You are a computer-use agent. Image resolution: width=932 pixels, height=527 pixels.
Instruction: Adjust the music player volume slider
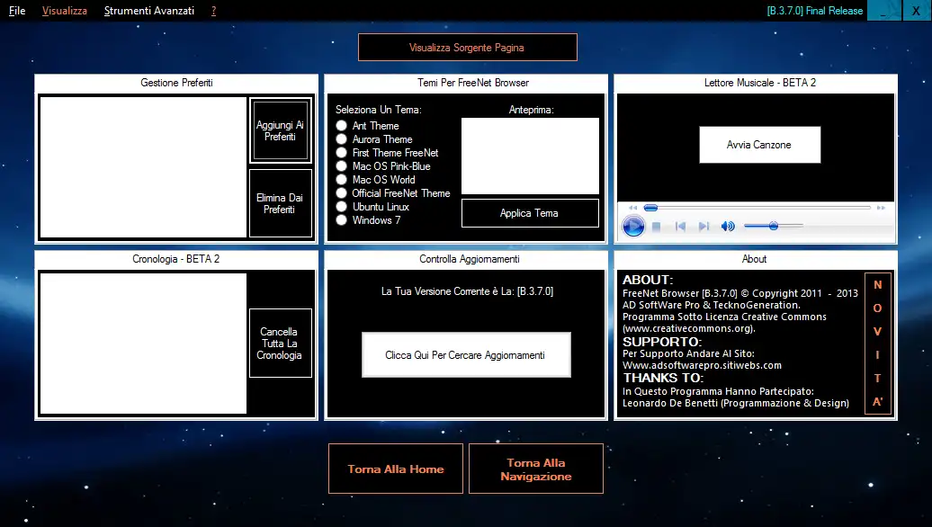pos(774,226)
